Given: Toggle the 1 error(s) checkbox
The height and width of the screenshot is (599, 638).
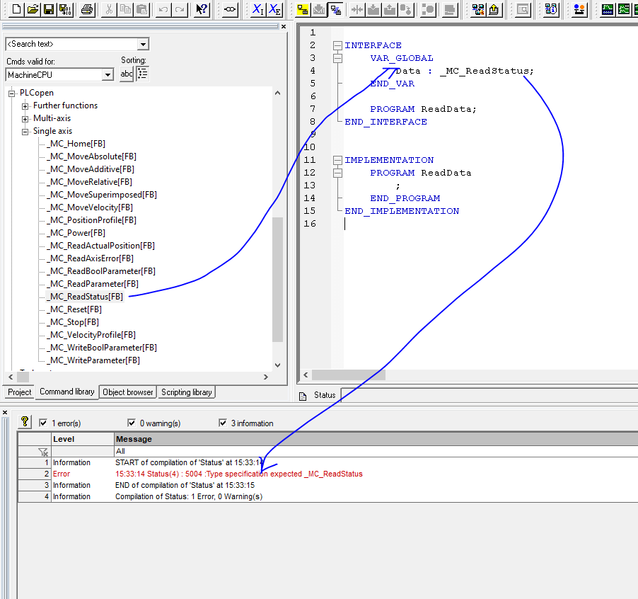Looking at the screenshot, I should (43, 423).
